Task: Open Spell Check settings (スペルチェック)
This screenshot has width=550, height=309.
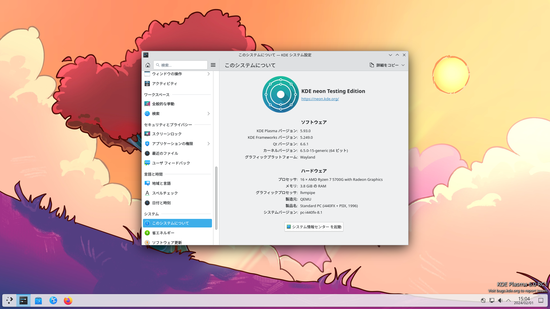Action: [x=165, y=193]
